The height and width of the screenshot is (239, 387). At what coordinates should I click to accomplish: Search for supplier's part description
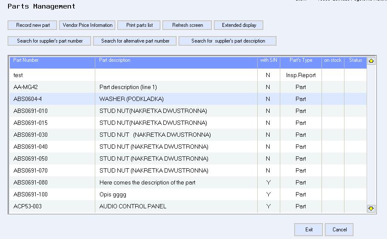(228, 41)
